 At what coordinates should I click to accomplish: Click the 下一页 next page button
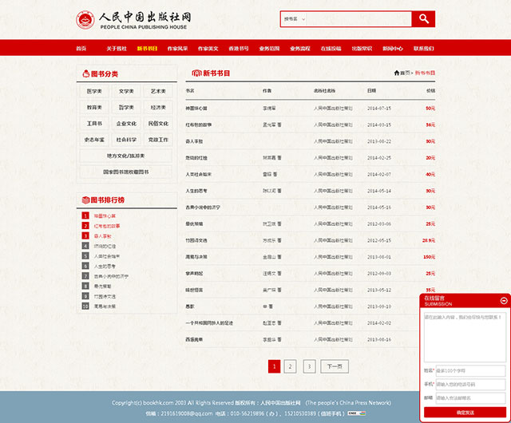[x=334, y=366]
